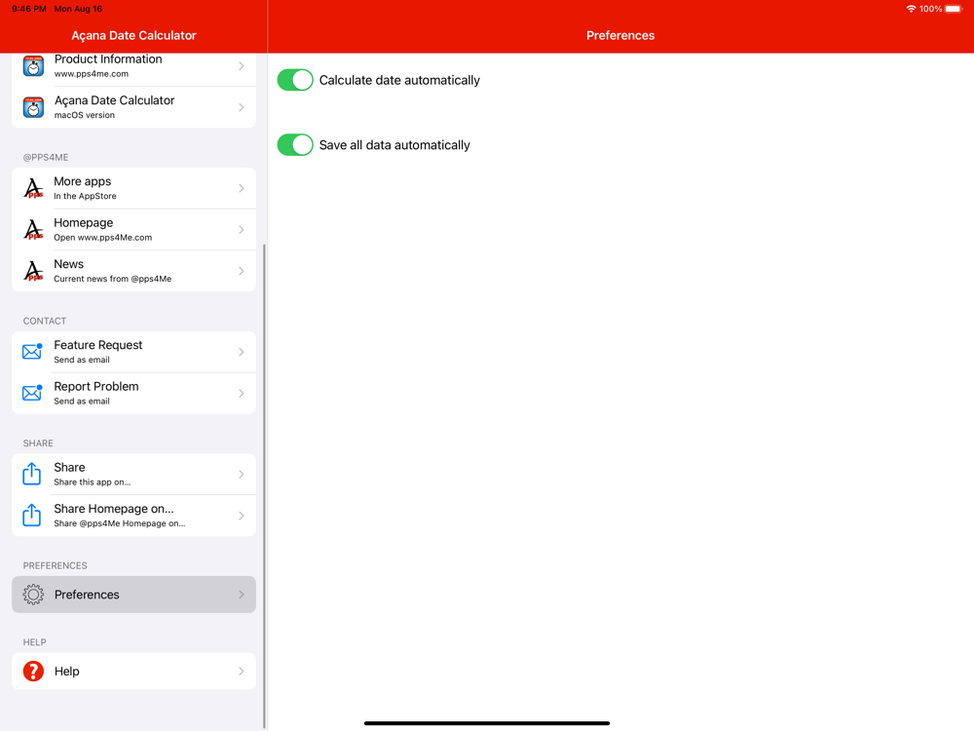Click the chevron on Preferences row
Viewport: 974px width, 731px height.
[242, 595]
